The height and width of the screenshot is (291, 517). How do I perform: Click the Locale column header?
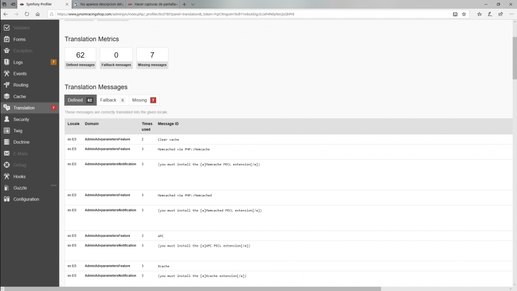[x=73, y=124]
